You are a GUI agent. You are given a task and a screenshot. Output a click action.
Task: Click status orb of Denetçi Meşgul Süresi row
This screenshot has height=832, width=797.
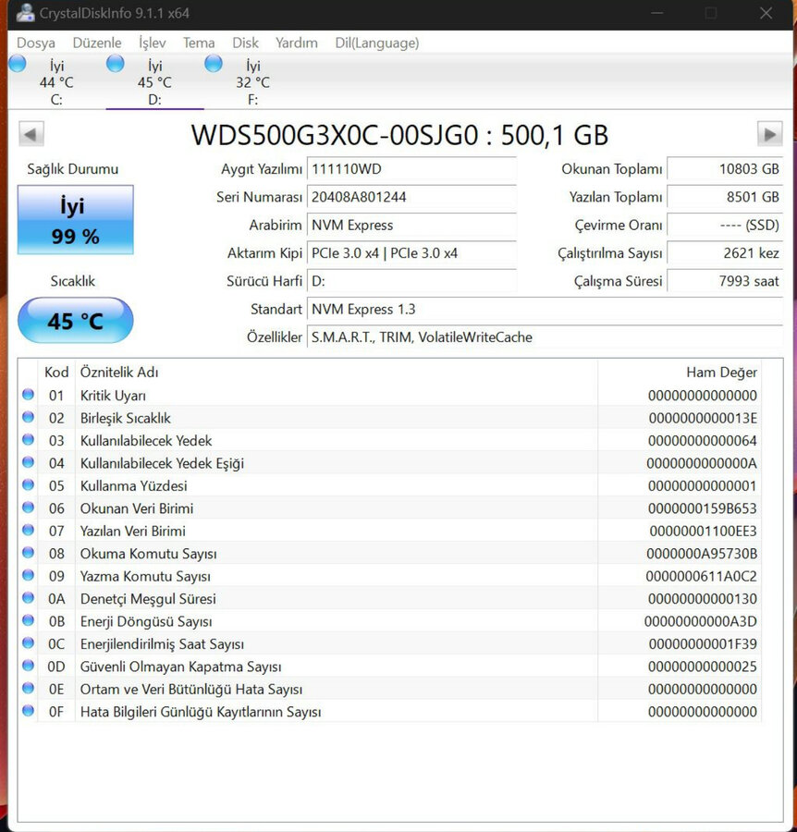[28, 597]
